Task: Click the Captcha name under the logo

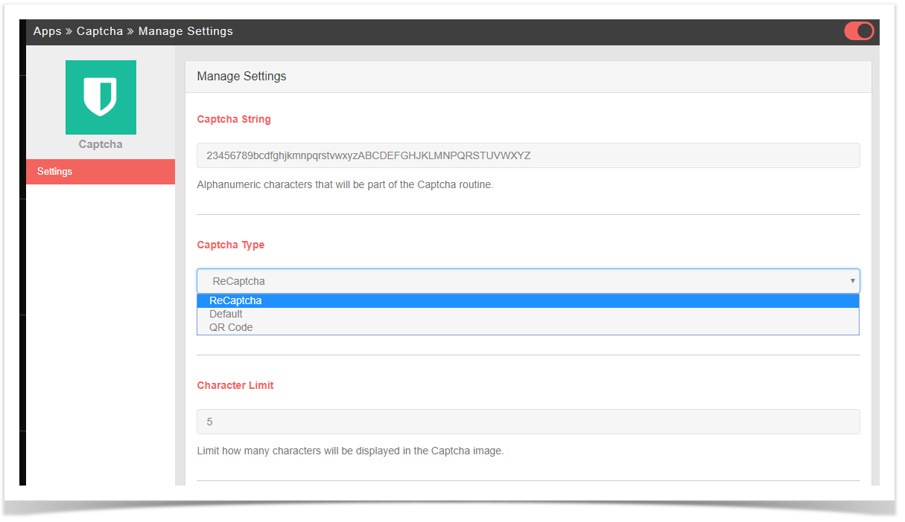Action: (x=101, y=144)
